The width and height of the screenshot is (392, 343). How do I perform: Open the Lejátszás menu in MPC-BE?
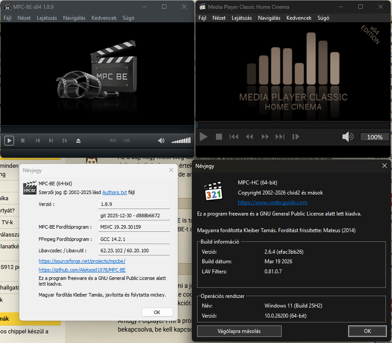click(47, 18)
